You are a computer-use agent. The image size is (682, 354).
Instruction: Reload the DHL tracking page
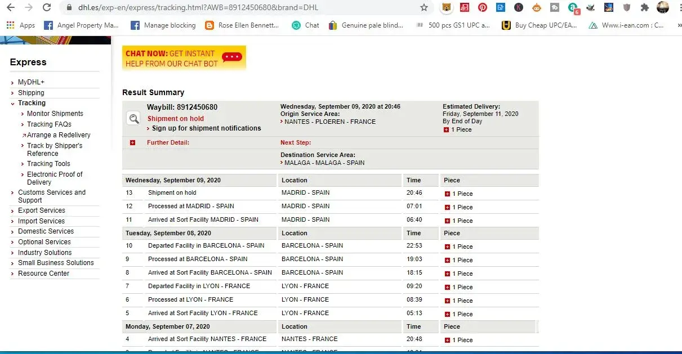pyautogui.click(x=47, y=8)
